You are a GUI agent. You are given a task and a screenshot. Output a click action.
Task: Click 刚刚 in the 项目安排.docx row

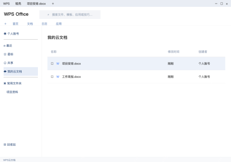click(171, 63)
